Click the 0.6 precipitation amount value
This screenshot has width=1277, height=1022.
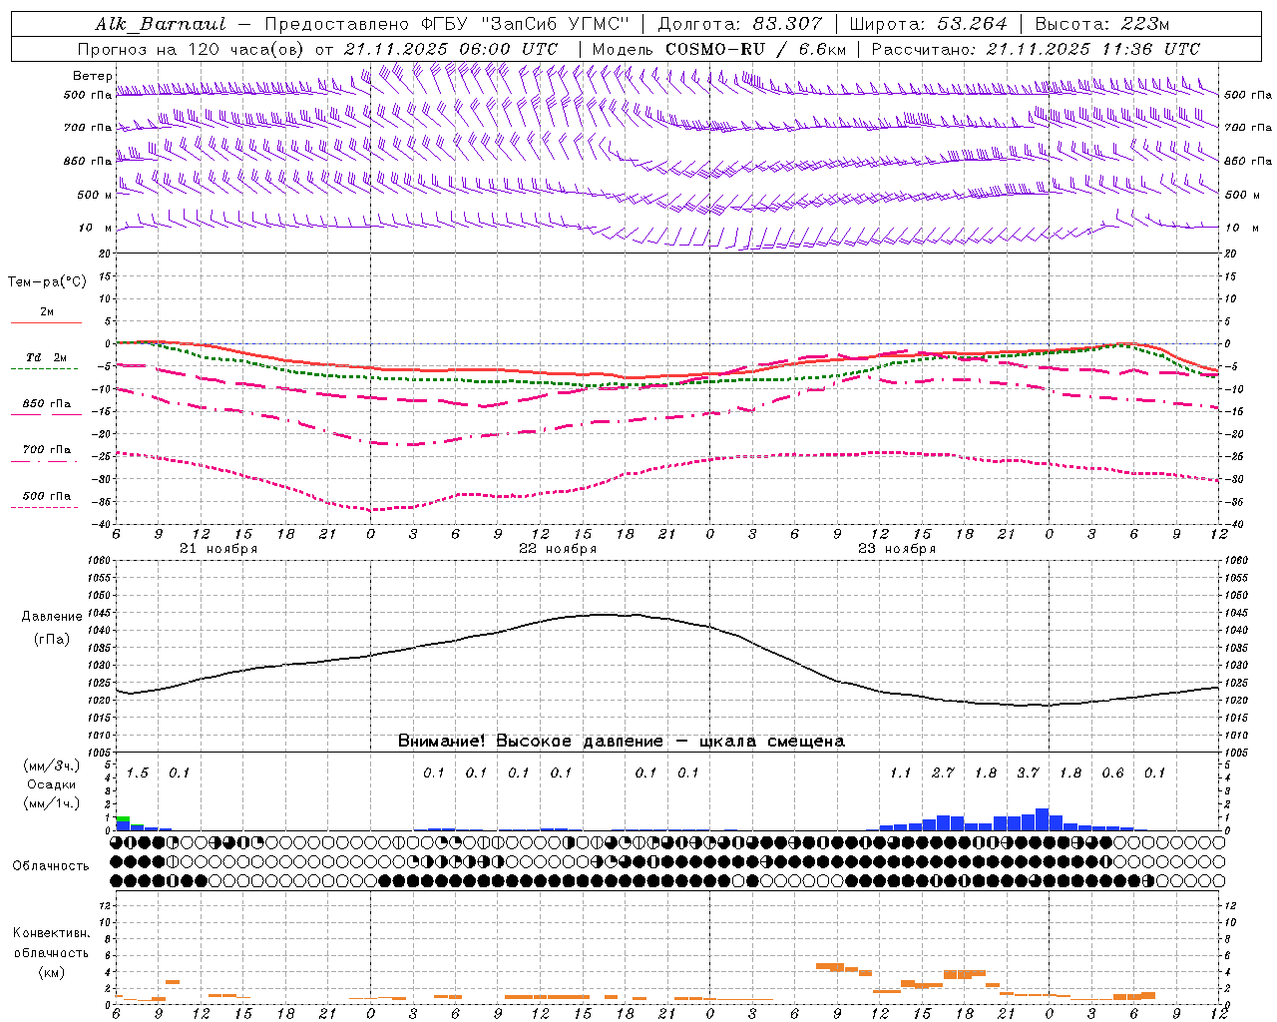pyautogui.click(x=1113, y=773)
